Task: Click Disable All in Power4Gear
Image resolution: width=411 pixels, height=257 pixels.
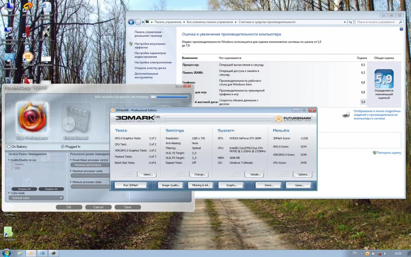Action: pos(51,189)
